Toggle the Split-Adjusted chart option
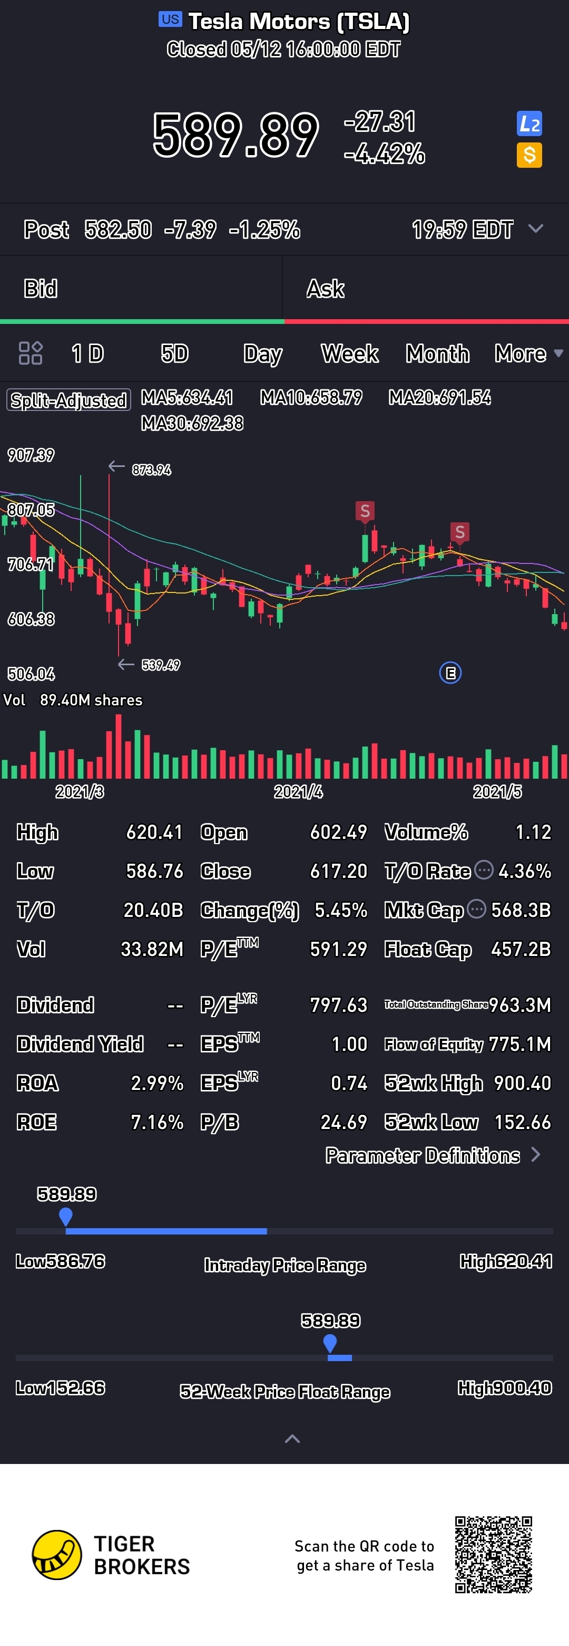 (69, 400)
